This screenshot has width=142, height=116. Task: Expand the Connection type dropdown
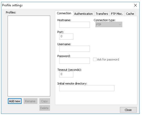tap(109, 25)
